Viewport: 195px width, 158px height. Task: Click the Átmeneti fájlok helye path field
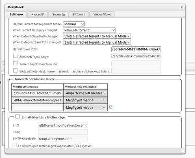pyautogui.click(x=136, y=56)
